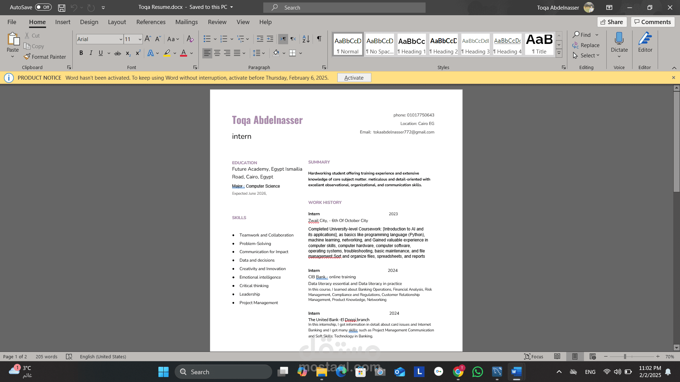680x382 pixels.
Task: Click the Share button
Action: (x=612, y=22)
